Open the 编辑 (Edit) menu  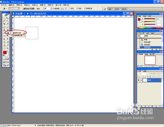(11, 5)
